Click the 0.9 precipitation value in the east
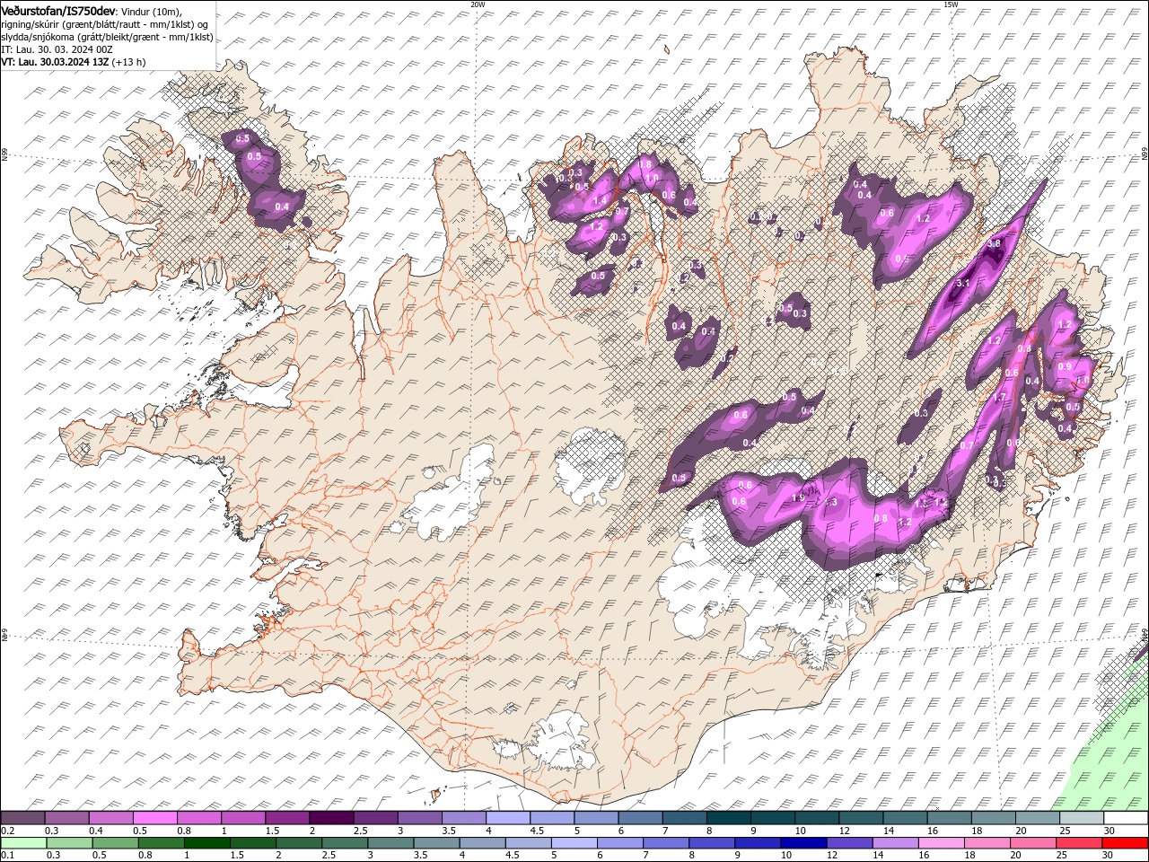This screenshot has width=1149, height=862. coord(1065,366)
